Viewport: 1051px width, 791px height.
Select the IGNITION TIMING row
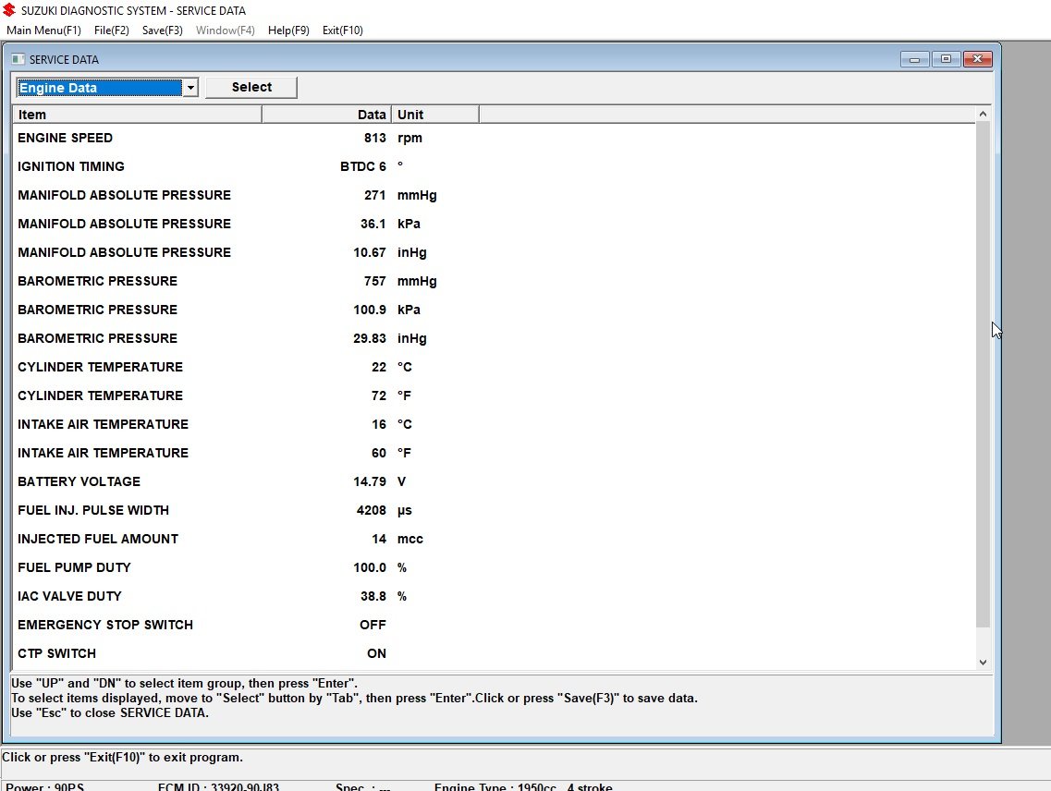tap(494, 166)
